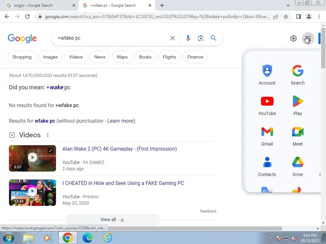Image resolution: width=326 pixels, height=244 pixels.
Task: Share this page from address bar
Action: tap(276, 17)
